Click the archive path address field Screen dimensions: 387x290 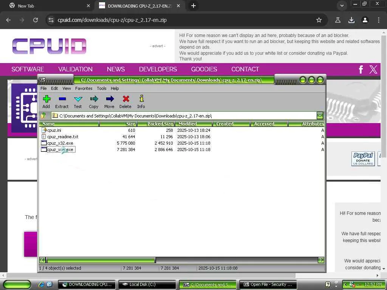point(184,116)
